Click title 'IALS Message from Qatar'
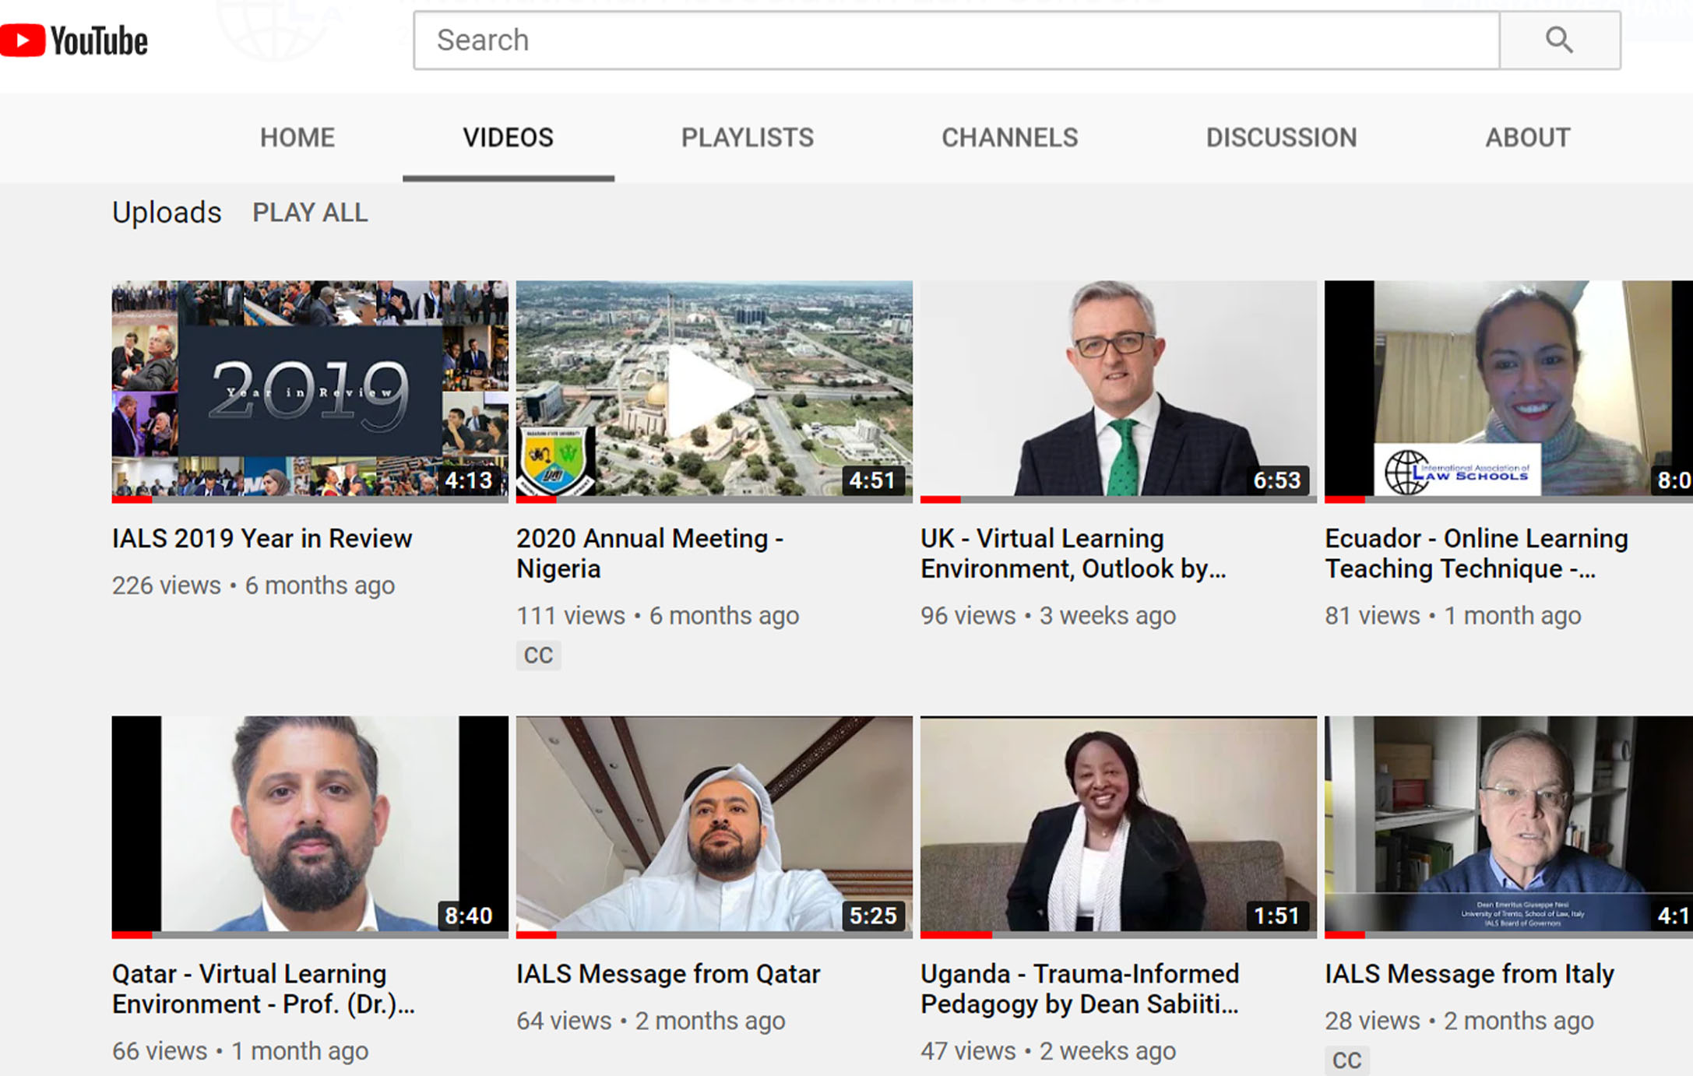This screenshot has width=1693, height=1076. tap(668, 974)
